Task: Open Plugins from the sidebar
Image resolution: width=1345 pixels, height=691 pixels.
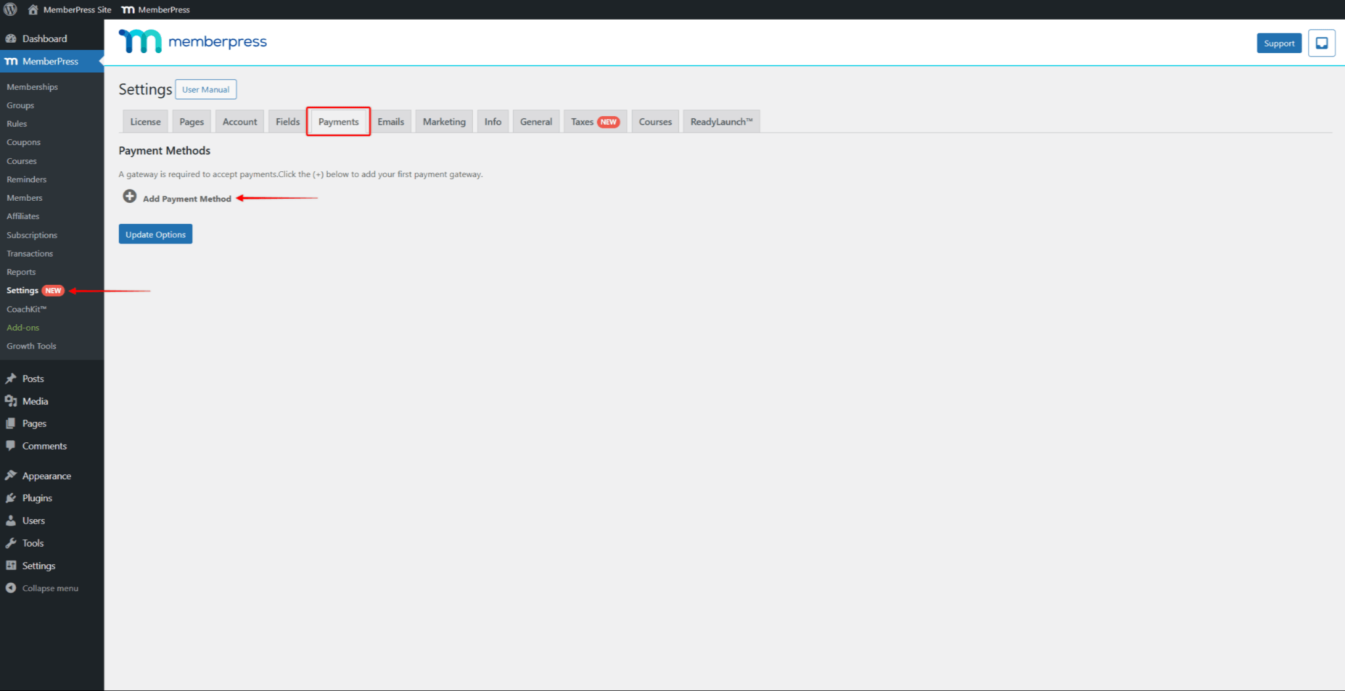Action: tap(37, 498)
